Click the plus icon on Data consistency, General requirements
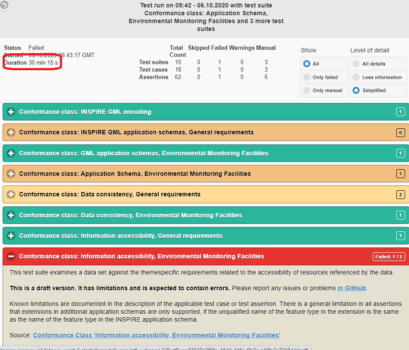409x350 pixels. tap(11, 194)
